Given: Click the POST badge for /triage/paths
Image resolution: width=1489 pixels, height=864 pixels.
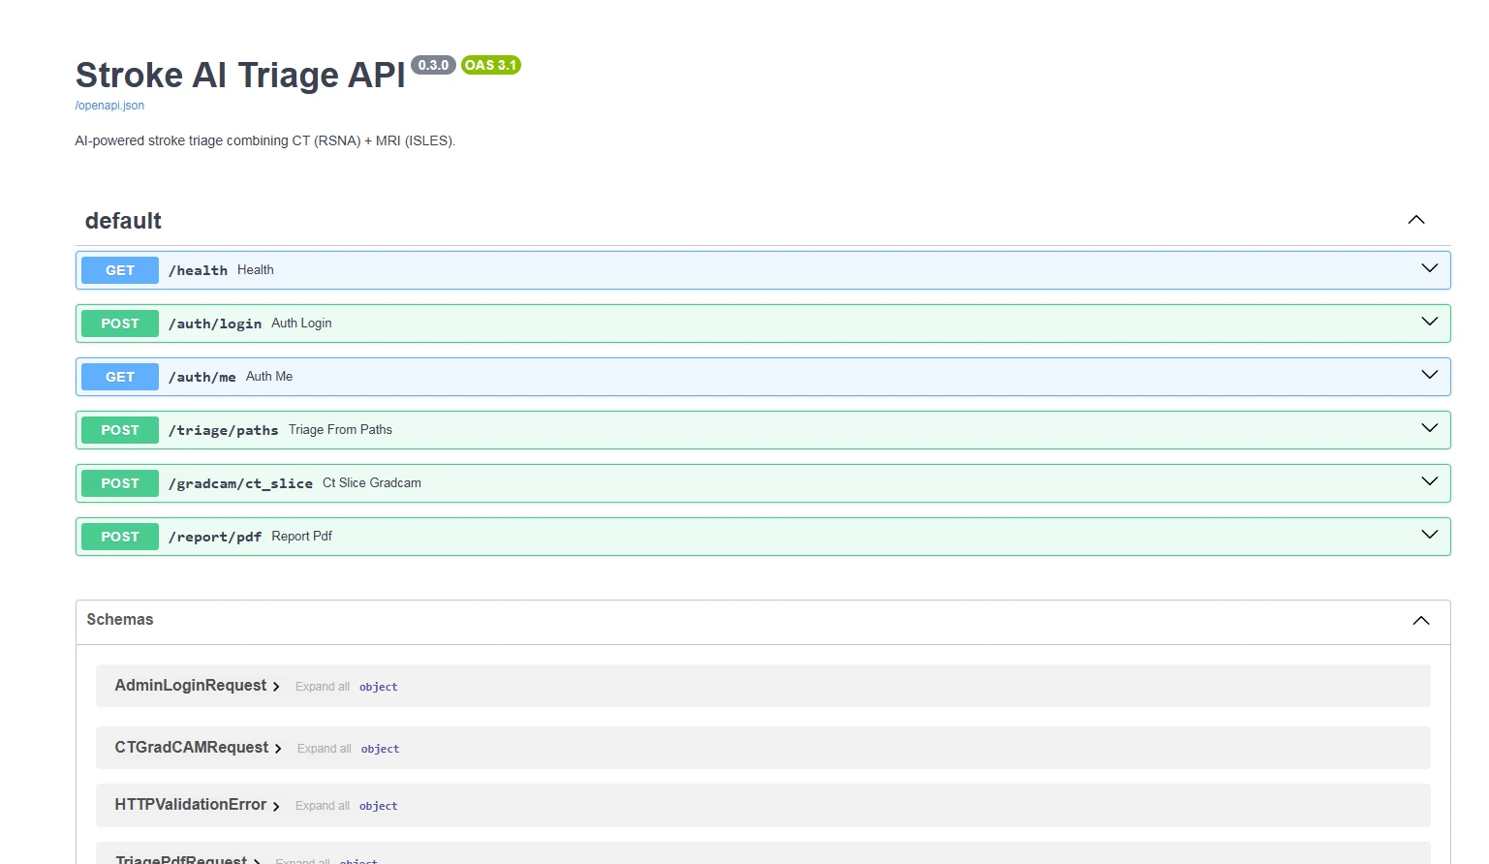Looking at the screenshot, I should pyautogui.click(x=120, y=430).
